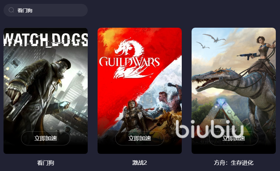Click the WATCH_DOGS logo text
The height and width of the screenshot is (171, 280).
click(46, 40)
